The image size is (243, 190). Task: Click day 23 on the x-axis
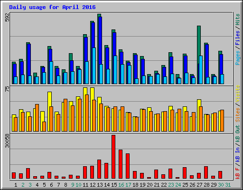pyautogui.click(x=171, y=185)
